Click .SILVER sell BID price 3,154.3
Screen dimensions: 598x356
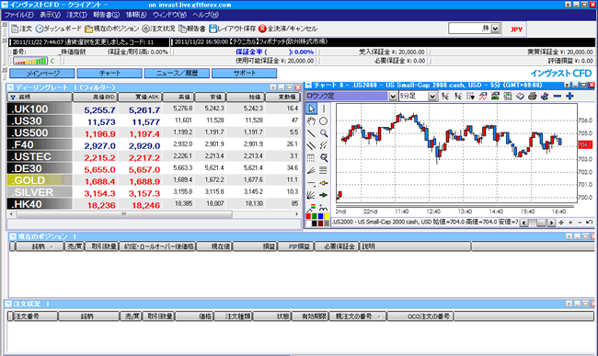[99, 193]
